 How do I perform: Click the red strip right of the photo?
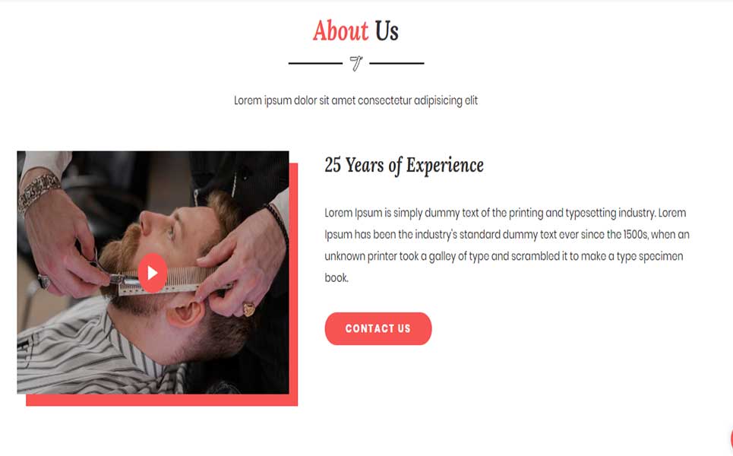point(293,278)
